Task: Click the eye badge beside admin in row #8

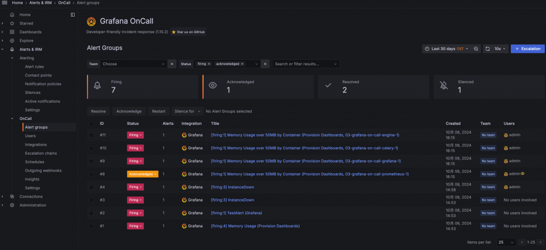Action: [523, 173]
